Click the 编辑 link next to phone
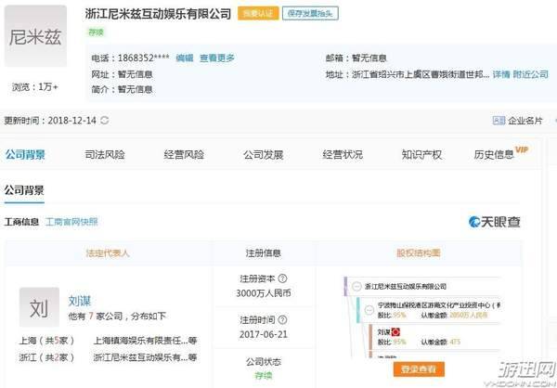 [x=185, y=58]
